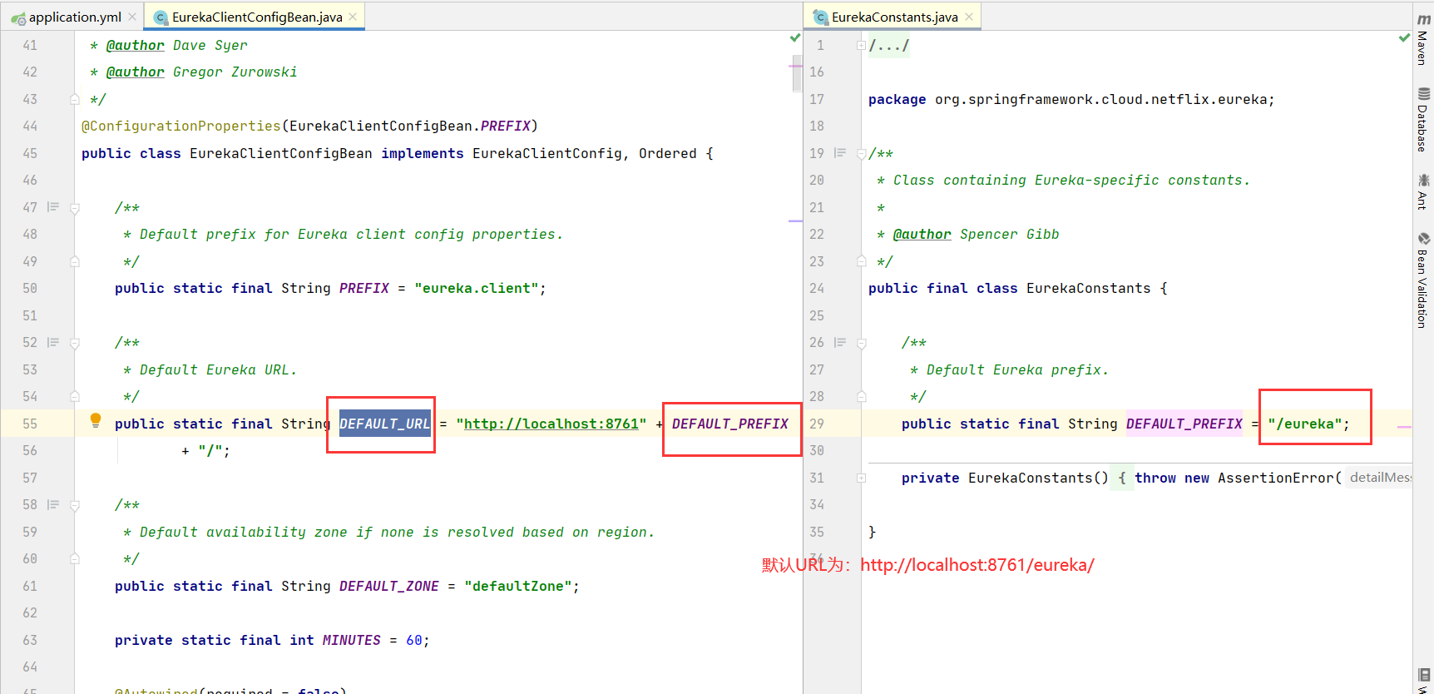Click the http://localhost:8761 URL string
This screenshot has height=694, width=1434.
(551, 424)
